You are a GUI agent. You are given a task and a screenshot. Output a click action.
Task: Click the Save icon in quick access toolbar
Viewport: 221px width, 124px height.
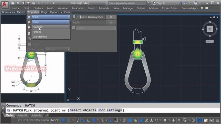(x=23, y=3)
